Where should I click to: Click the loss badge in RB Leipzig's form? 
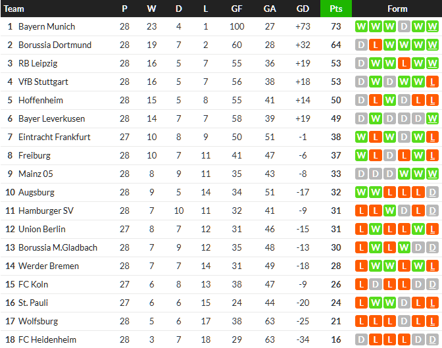404,64
